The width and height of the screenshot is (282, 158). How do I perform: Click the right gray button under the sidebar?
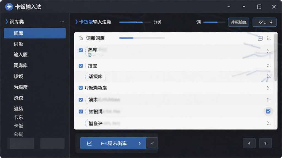(x=52, y=143)
